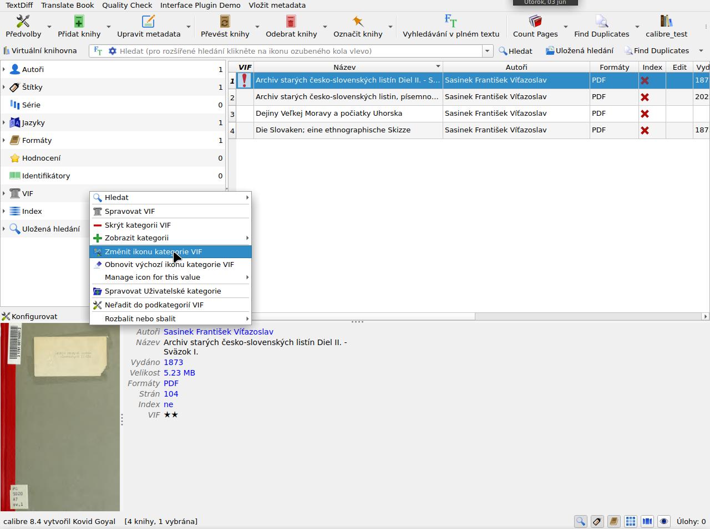
Task: Open the dropdown arrow beside Upravit metadata
Action: tap(188, 27)
